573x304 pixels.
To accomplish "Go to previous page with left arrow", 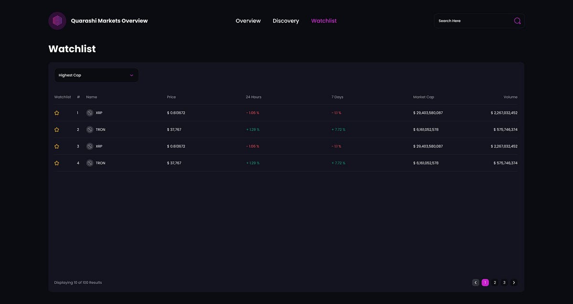I will click(476, 282).
